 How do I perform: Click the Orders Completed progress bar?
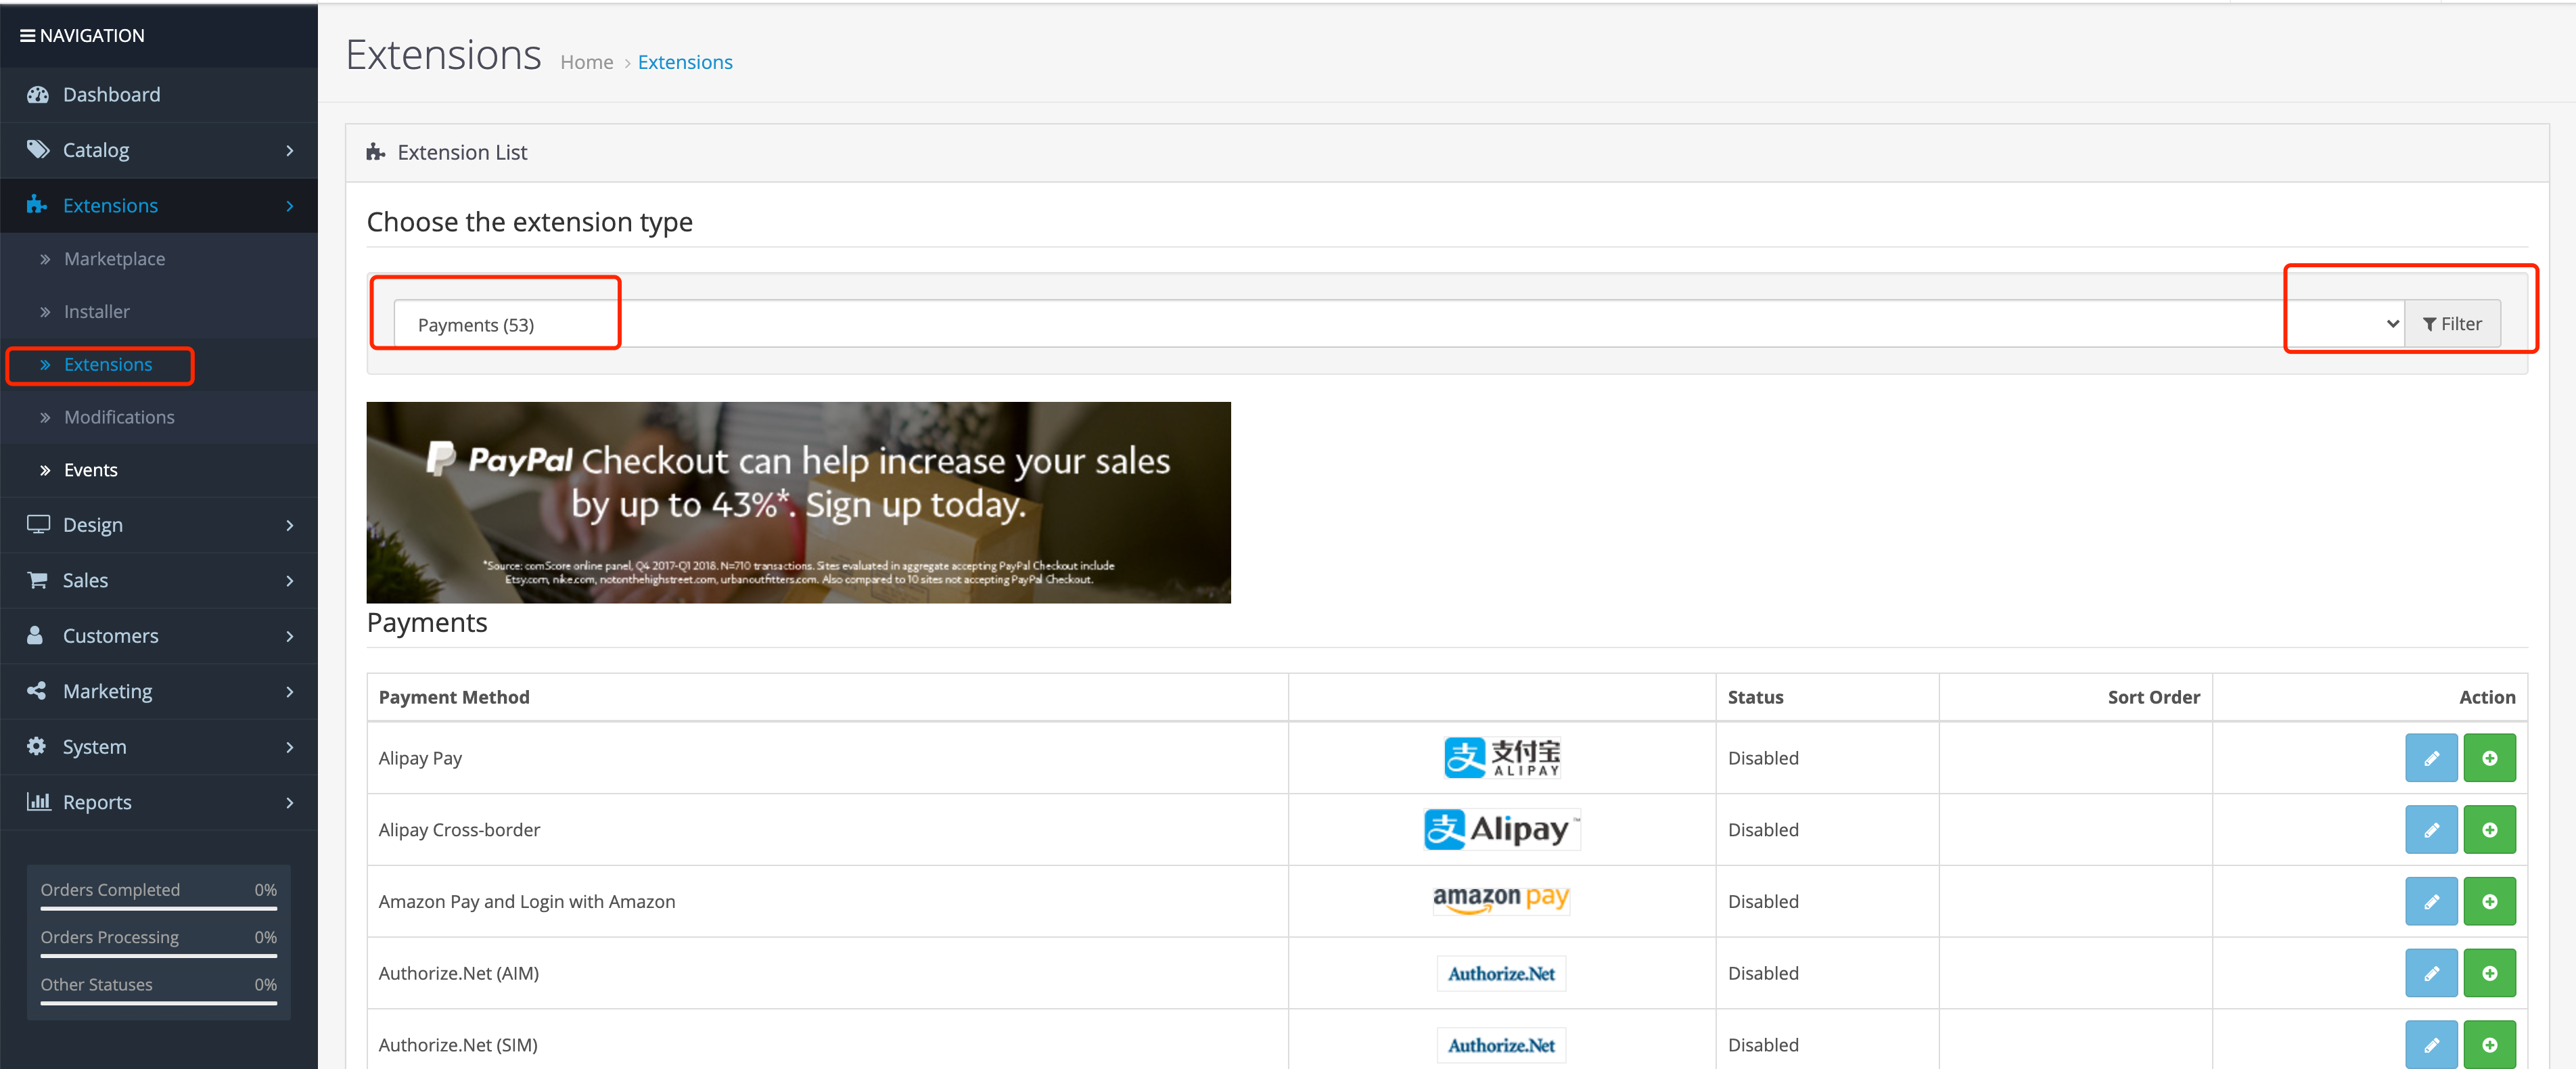pyautogui.click(x=158, y=908)
